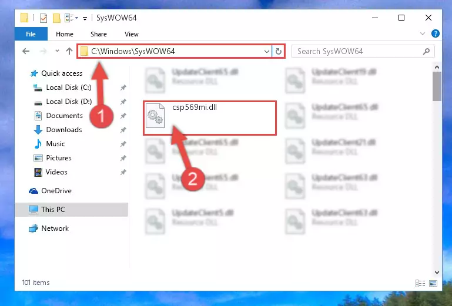This screenshot has height=306, width=452.
Task: Click the pin icon next to Downloads
Action: click(x=123, y=130)
